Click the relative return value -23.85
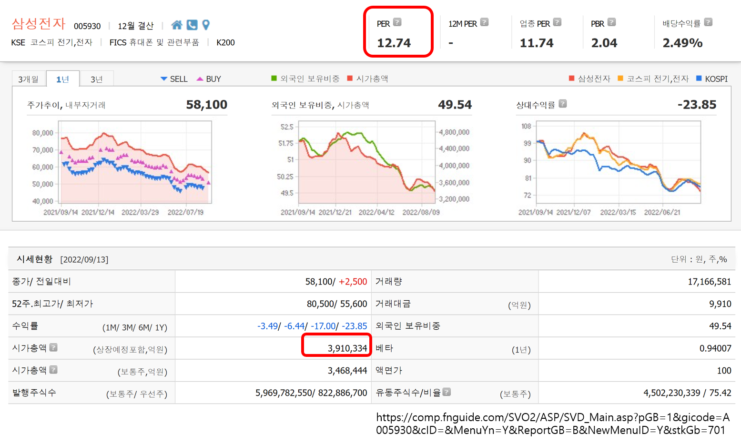Viewport: 741px width, 443px height. (x=697, y=105)
